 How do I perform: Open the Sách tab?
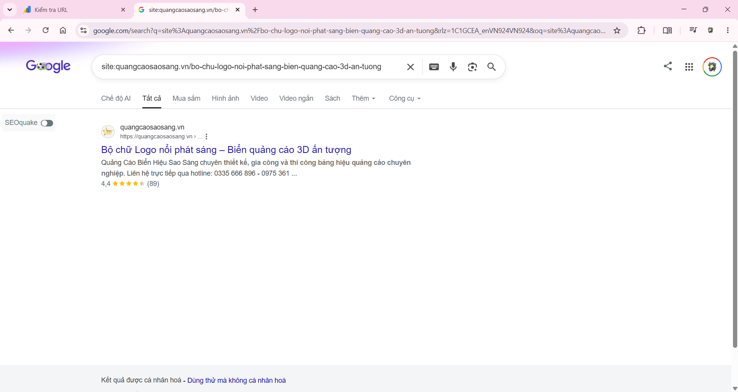(332, 98)
